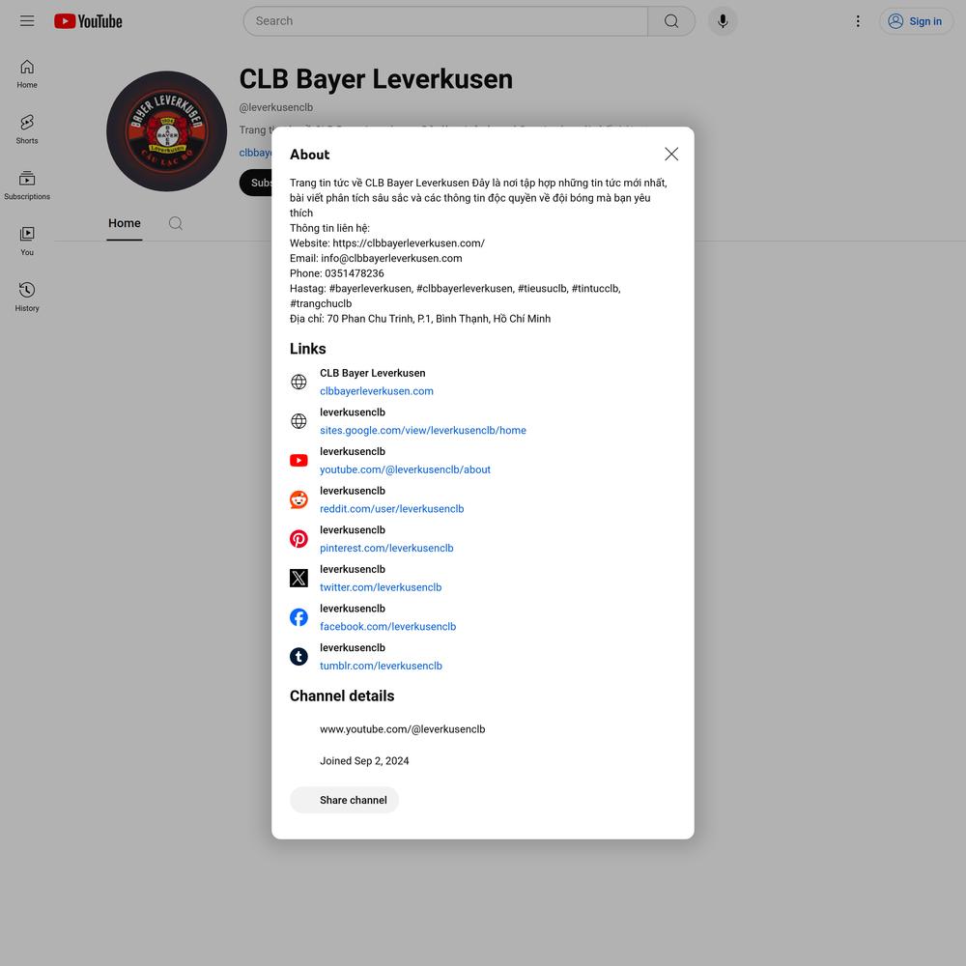Open the tumblr.com/leverkusenclb link

381,666
